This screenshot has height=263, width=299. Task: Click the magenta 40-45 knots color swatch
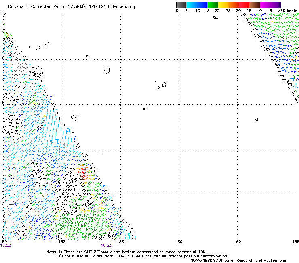(265, 5)
